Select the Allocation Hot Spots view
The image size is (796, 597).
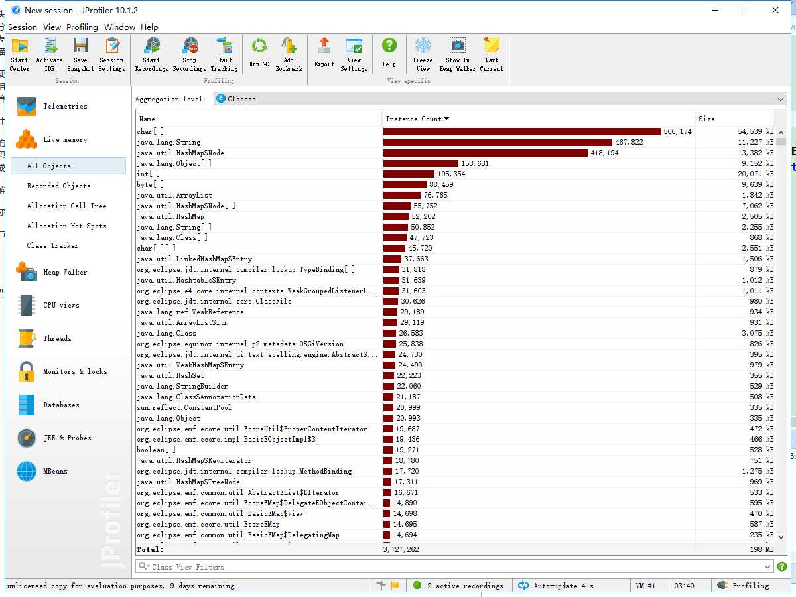click(x=68, y=226)
